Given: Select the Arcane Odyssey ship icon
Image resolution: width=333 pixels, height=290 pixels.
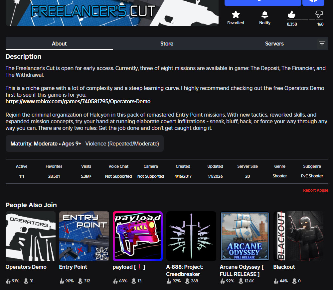Looking at the screenshot, I should (x=245, y=236).
